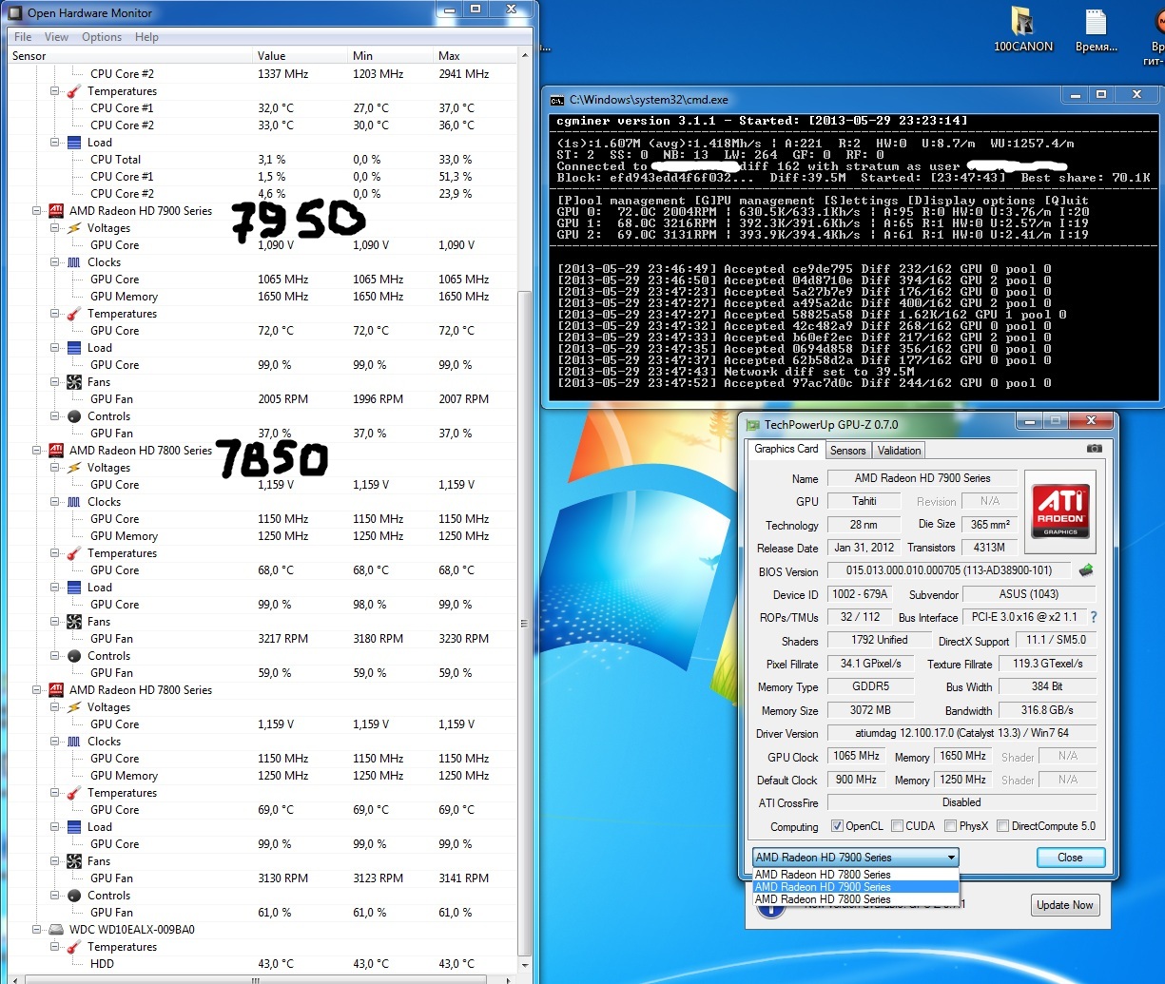Check the DirectCompute 5.0 checkbox
Screen dimensions: 1165x984
click(x=1003, y=826)
